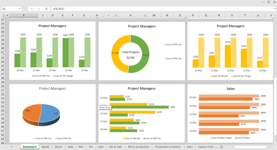This screenshot has height=150, width=277.
Task: Click the Cancel X icon in formula bar
Action: click(32, 9)
